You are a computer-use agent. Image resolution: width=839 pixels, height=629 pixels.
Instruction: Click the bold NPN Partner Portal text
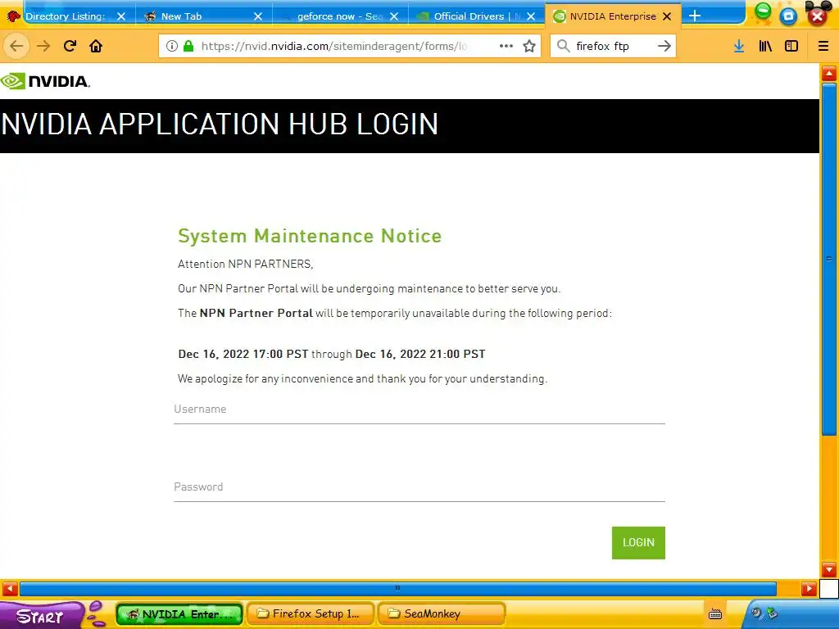(x=256, y=313)
